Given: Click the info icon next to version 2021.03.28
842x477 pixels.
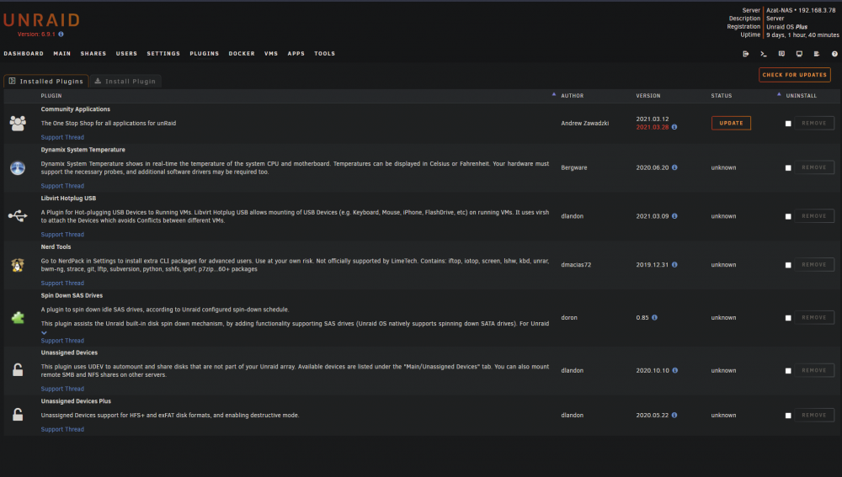Looking at the screenshot, I should pos(674,127).
